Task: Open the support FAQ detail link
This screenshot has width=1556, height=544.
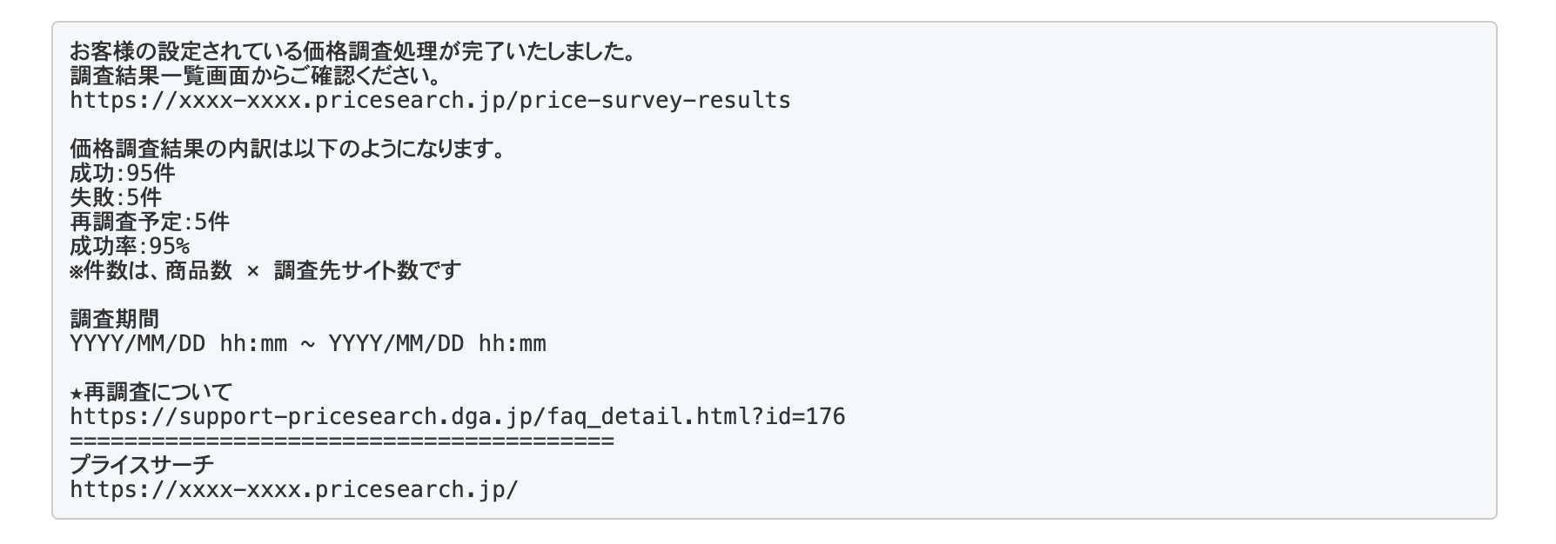Action: (x=457, y=417)
